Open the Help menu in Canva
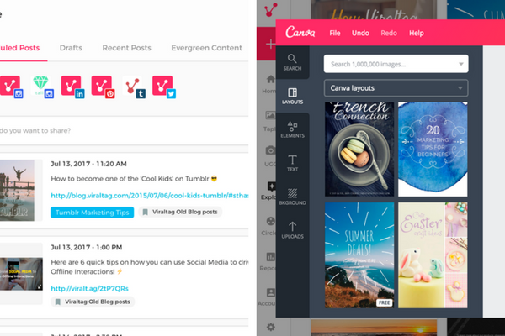Image resolution: width=505 pixels, height=336 pixels. (417, 33)
